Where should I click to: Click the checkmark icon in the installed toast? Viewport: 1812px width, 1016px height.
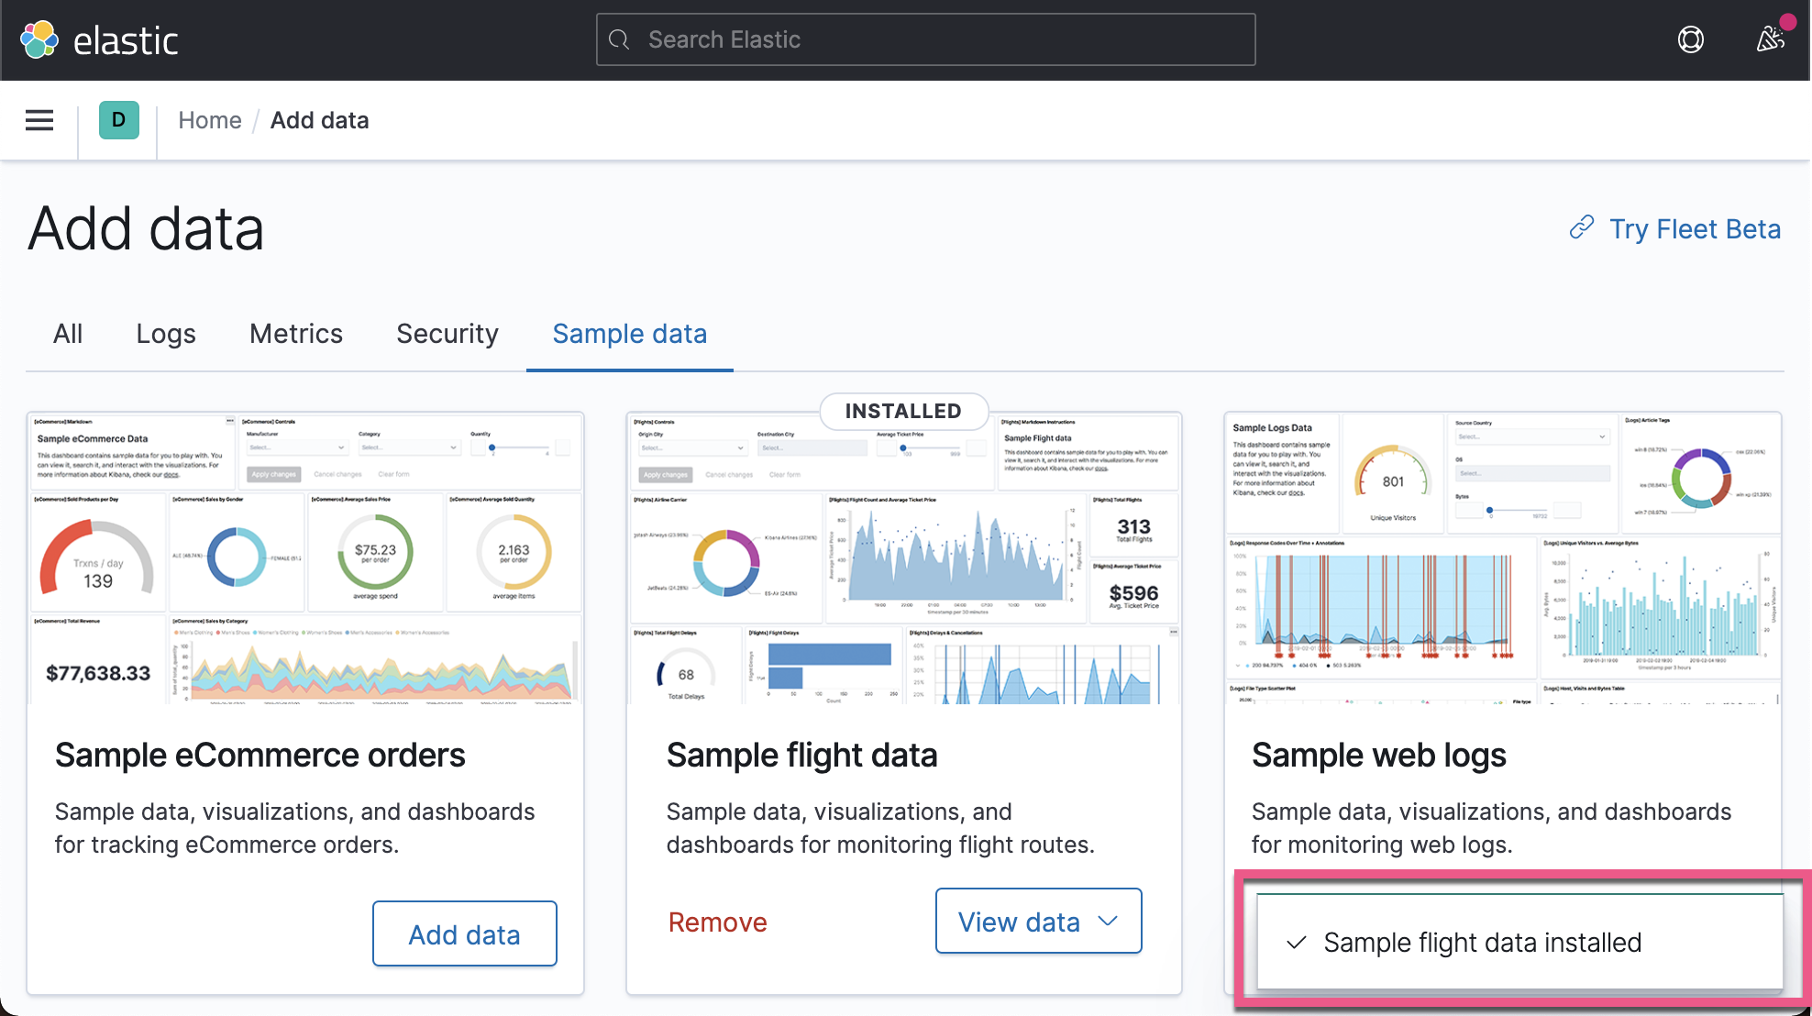(1295, 942)
